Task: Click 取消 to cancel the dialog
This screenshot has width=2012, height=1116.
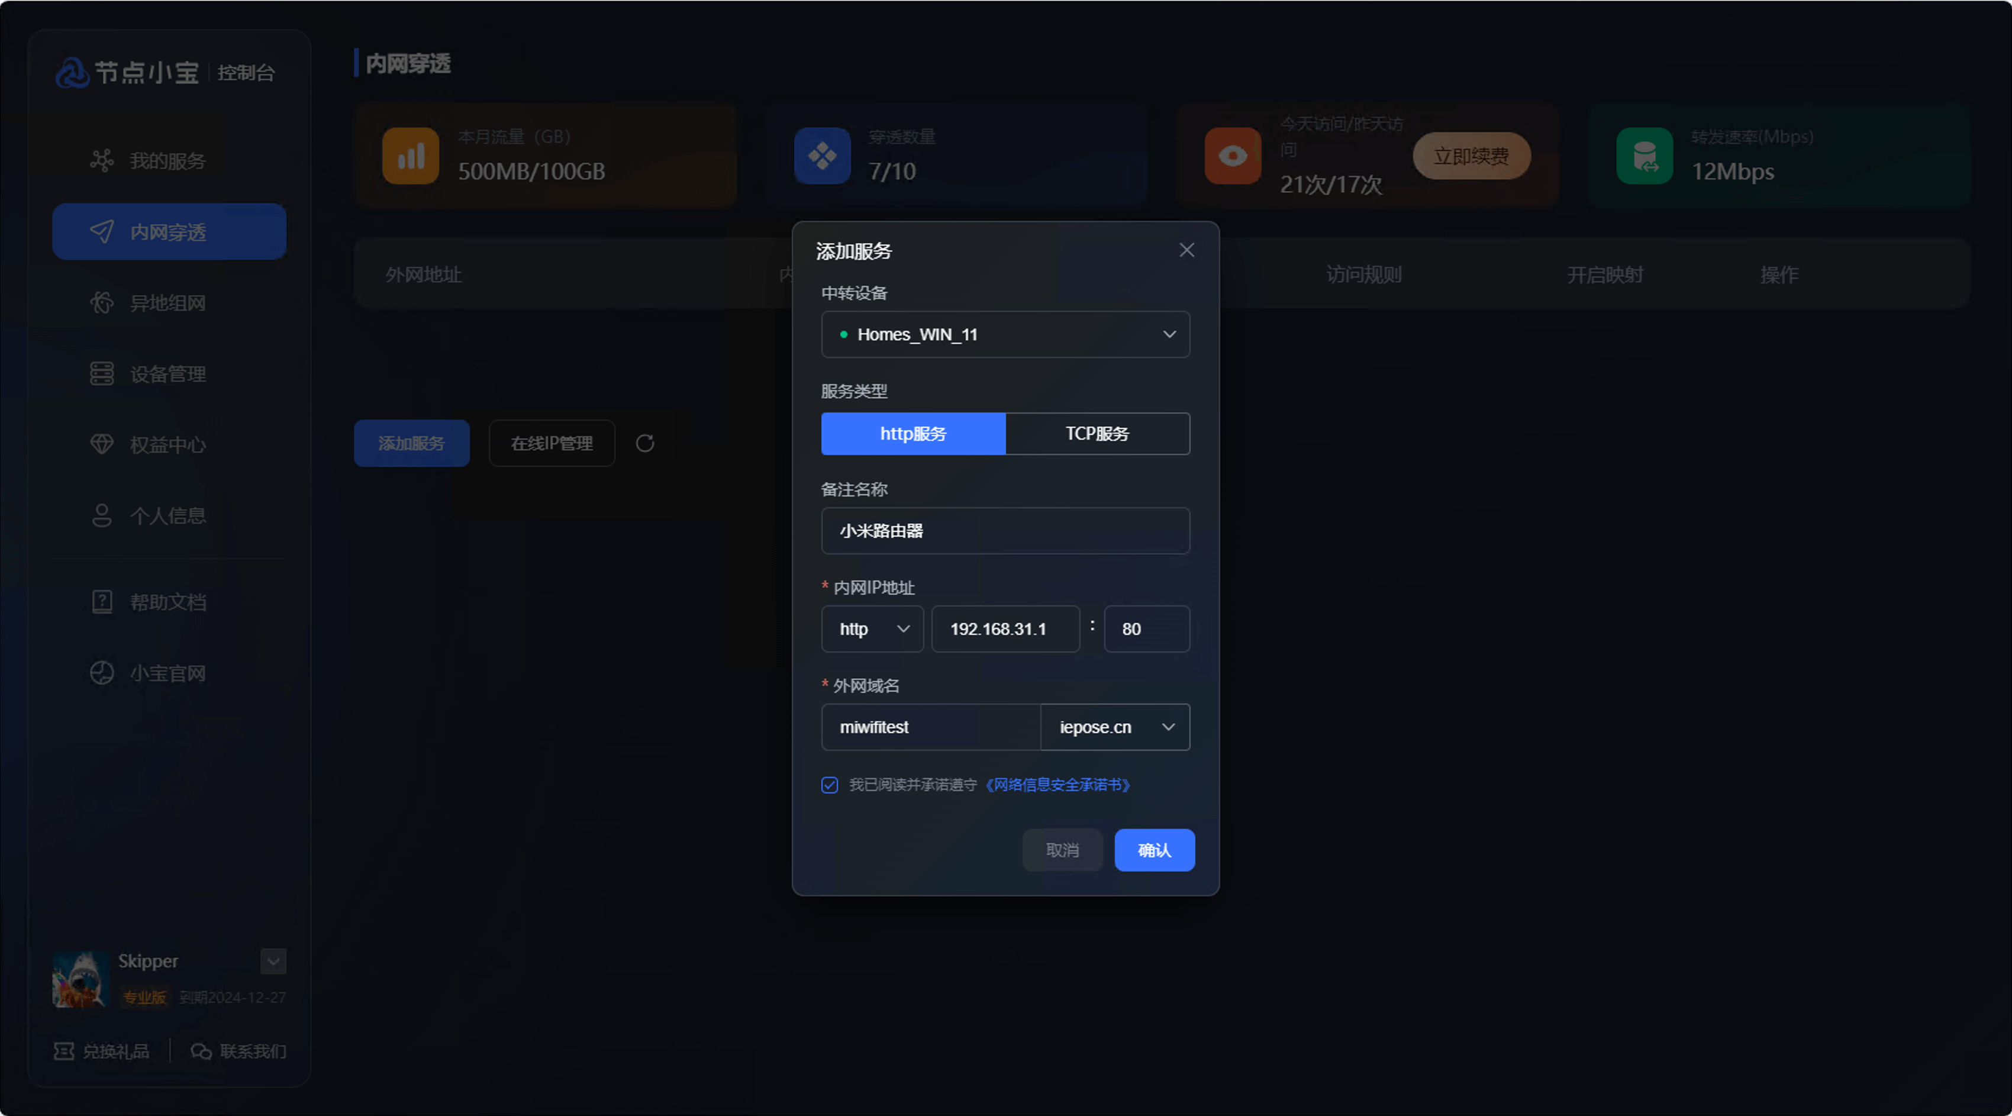Action: tap(1063, 850)
